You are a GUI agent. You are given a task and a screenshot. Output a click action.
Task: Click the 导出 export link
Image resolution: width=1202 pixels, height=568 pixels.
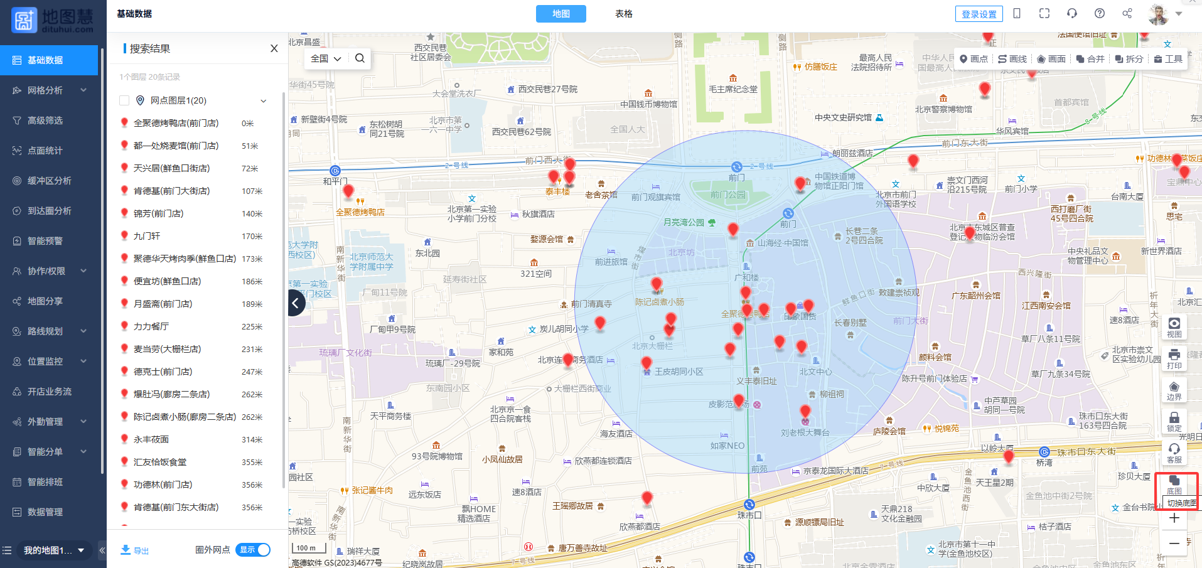coord(135,550)
